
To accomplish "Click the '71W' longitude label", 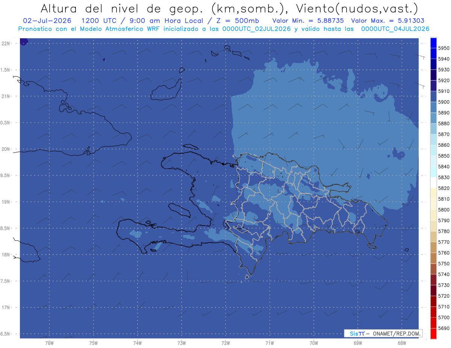I will coord(269,343).
